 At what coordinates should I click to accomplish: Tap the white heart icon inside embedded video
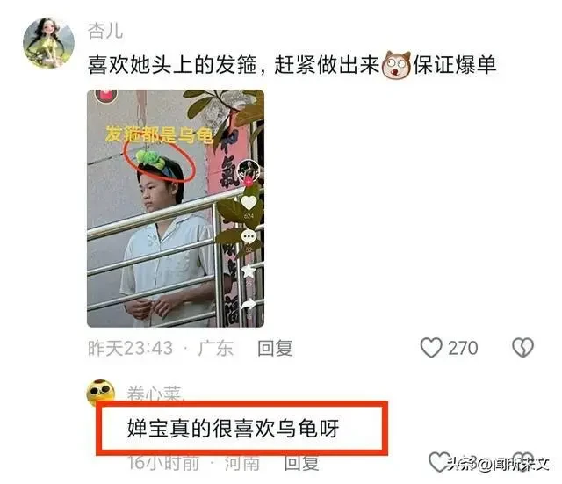coord(249,203)
